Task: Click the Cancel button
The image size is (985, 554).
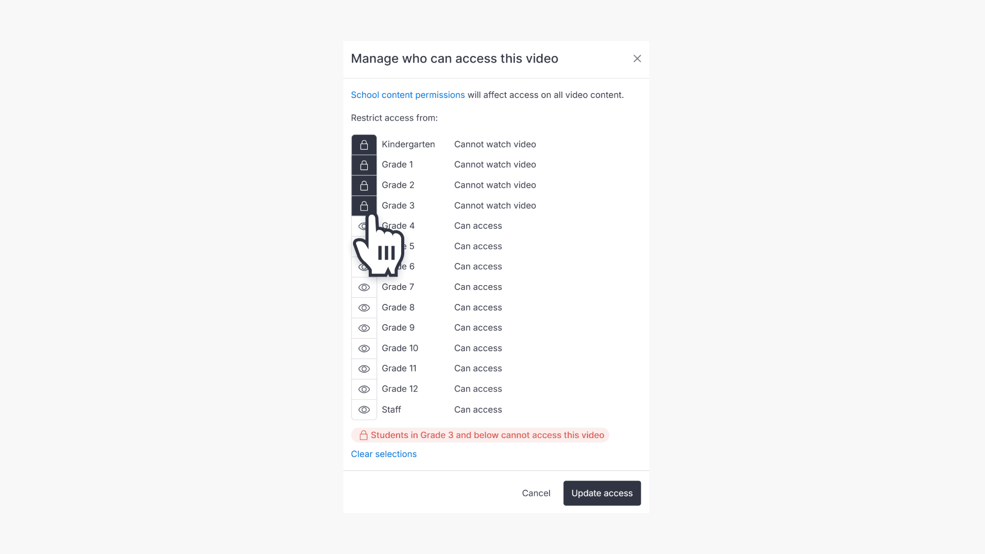Action: pos(536,493)
